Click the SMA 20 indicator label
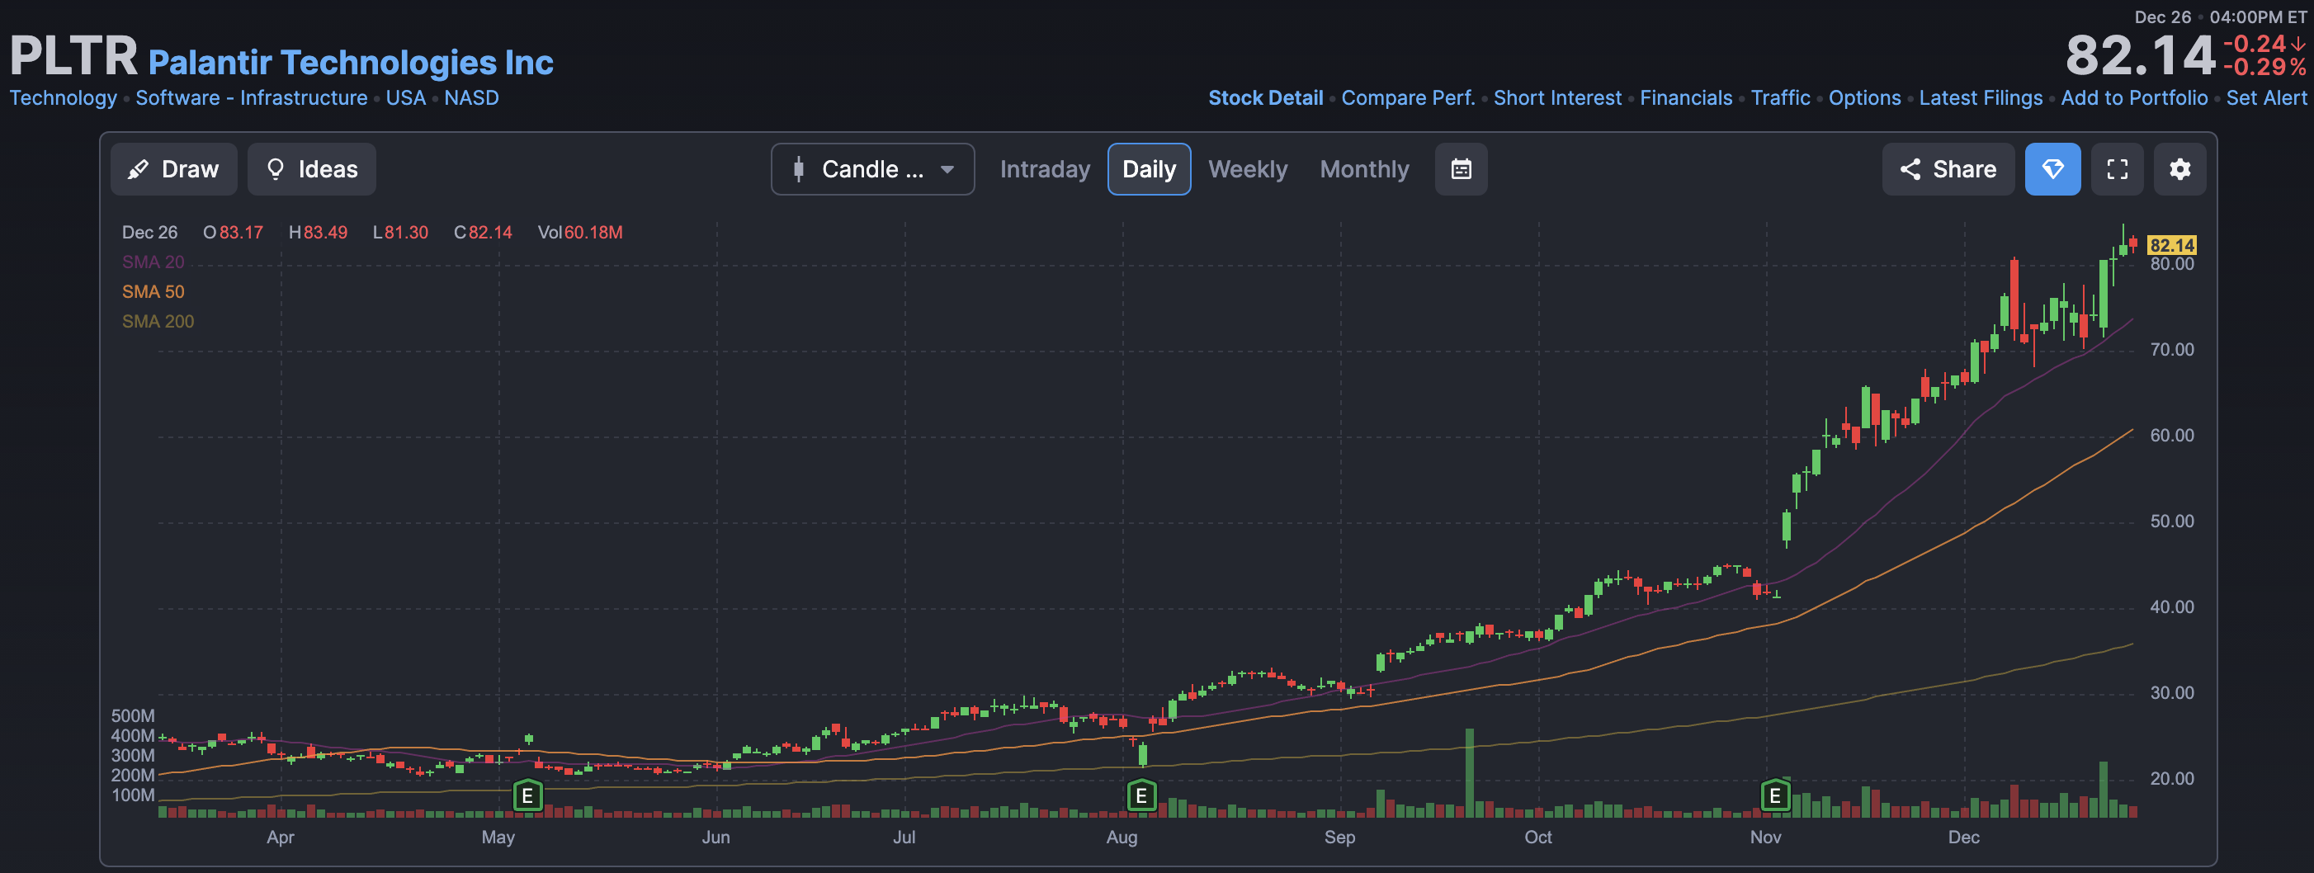The image size is (2314, 873). (x=153, y=262)
